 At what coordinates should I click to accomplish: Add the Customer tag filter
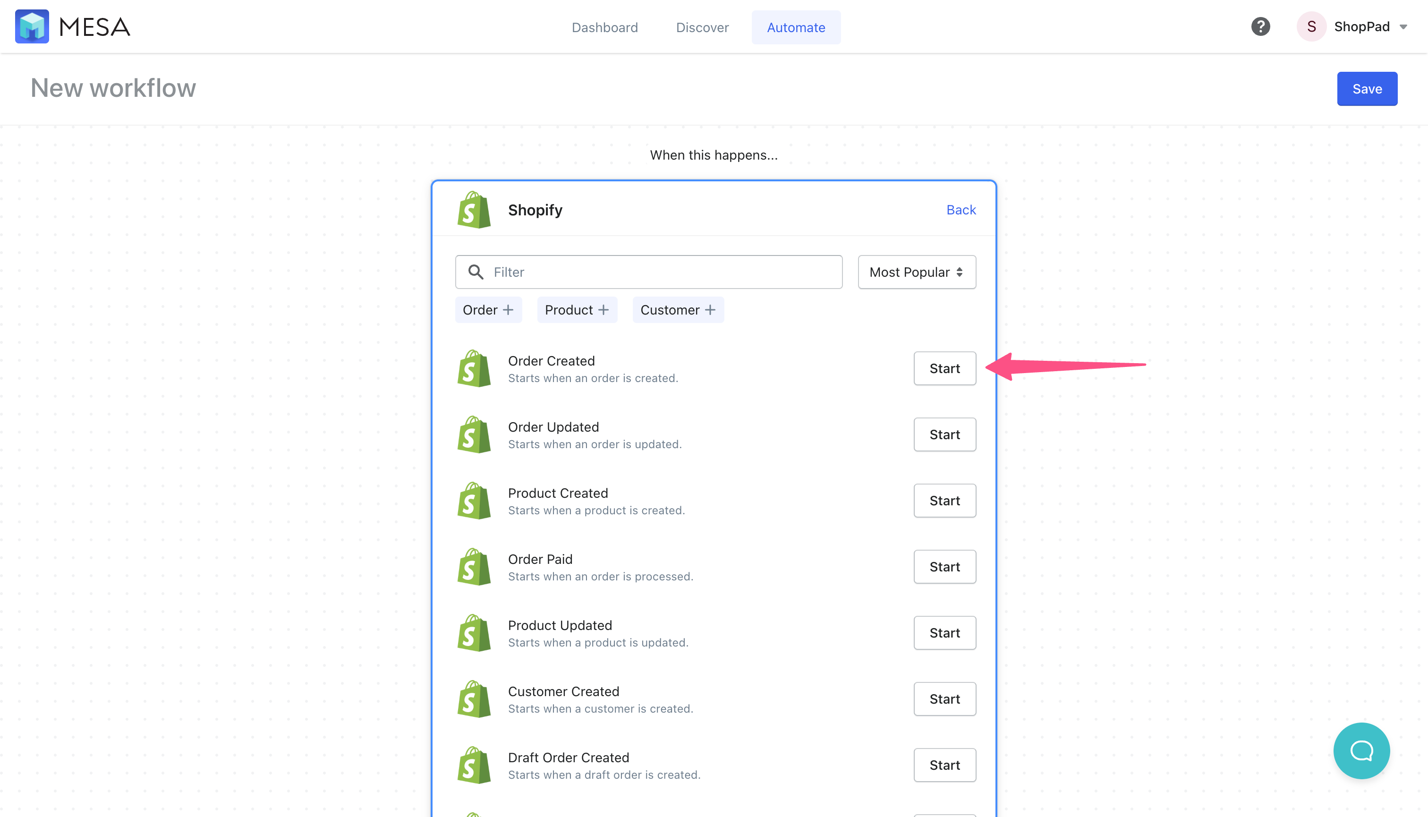(x=678, y=310)
